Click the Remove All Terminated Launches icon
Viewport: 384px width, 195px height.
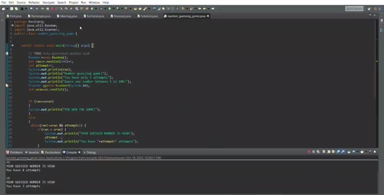coord(318,152)
